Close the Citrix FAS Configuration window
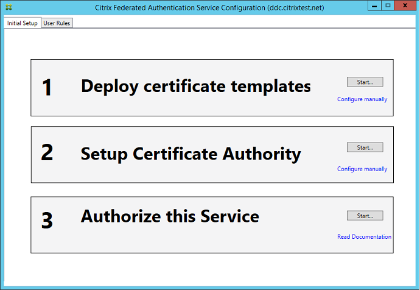Image resolution: width=420 pixels, height=290 pixels. [x=405, y=5]
